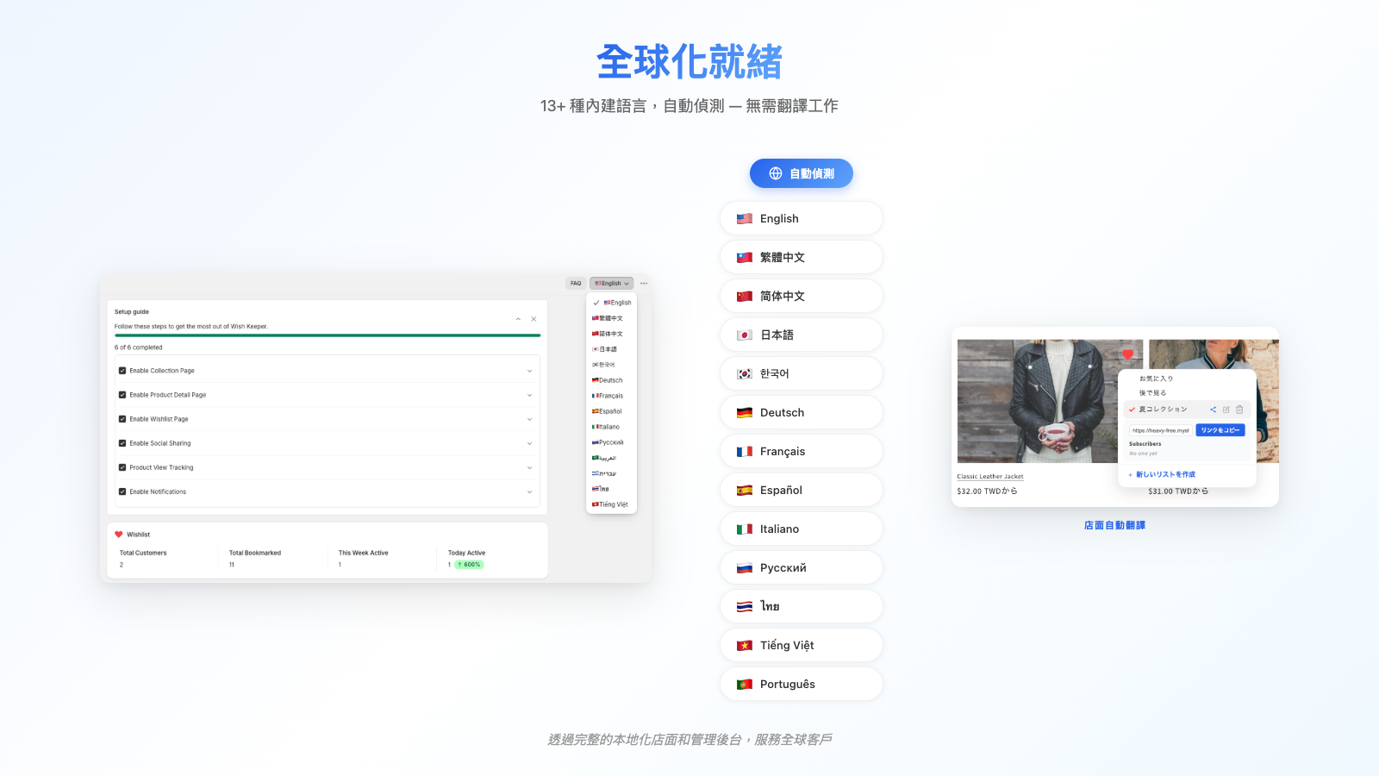Click the globe icon on the 自動偵測 badge
The width and height of the screenshot is (1379, 776).
pos(774,173)
